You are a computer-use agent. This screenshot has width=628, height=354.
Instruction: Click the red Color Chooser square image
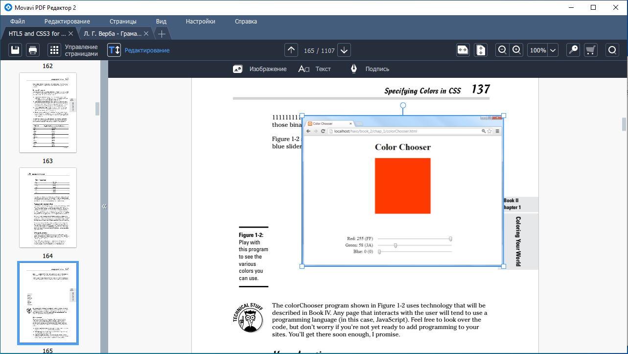click(x=403, y=186)
